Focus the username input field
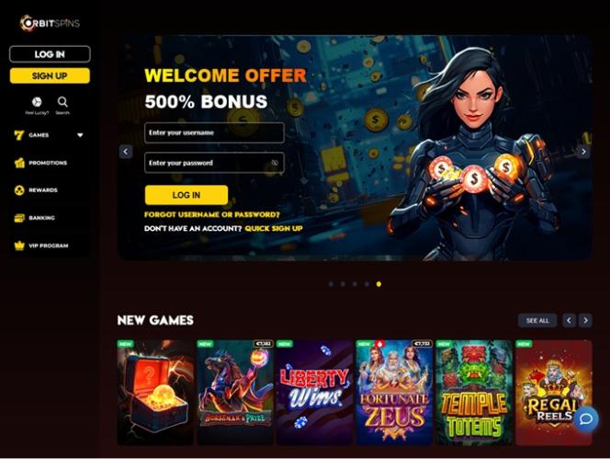The height and width of the screenshot is (459, 610). tap(214, 132)
